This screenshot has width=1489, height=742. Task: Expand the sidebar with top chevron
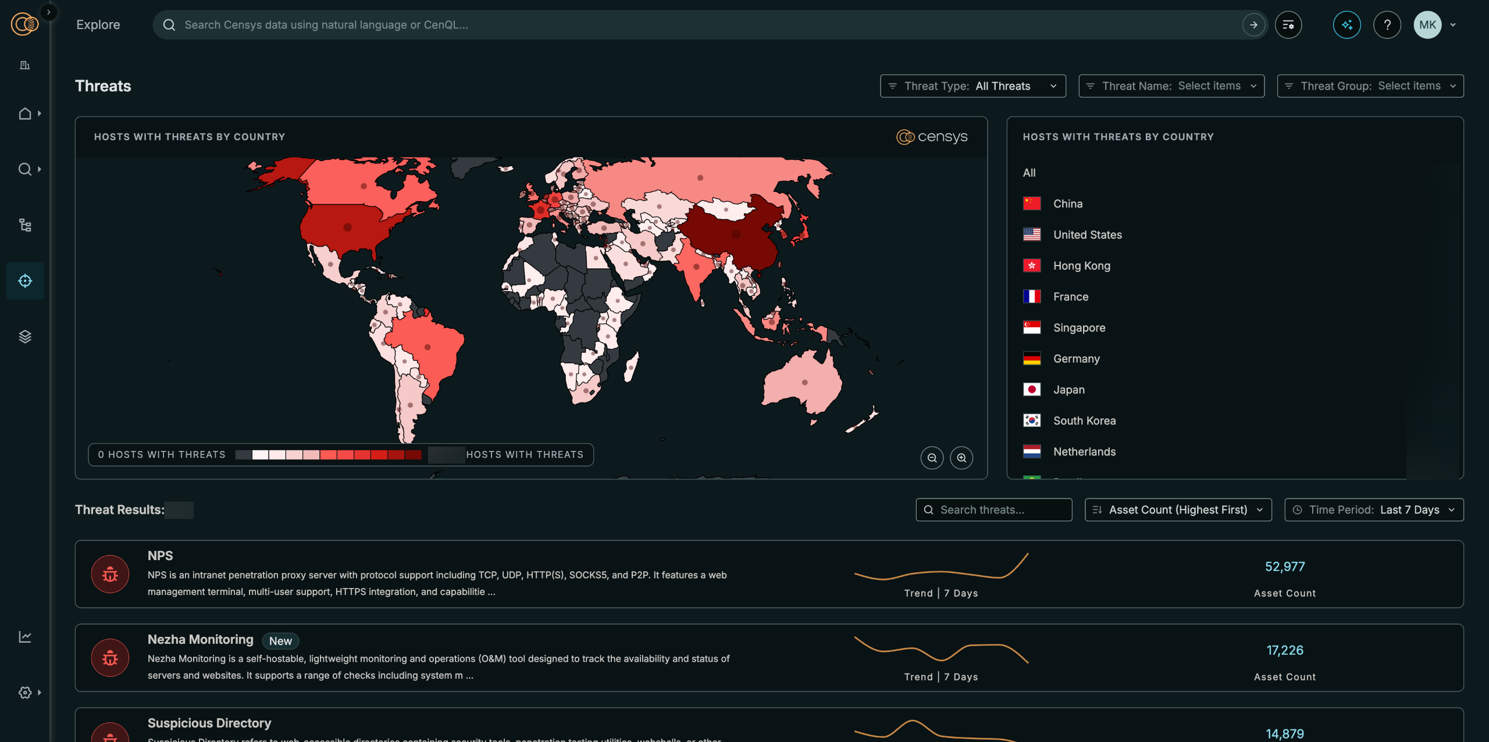point(49,12)
